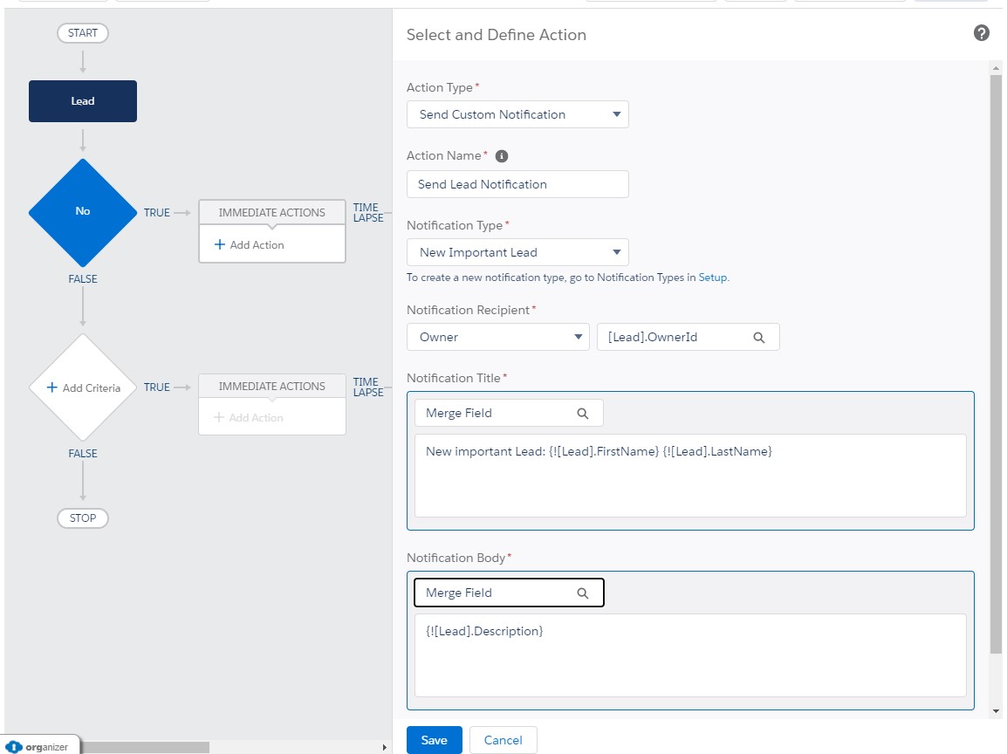
Task: Click TIME LAPSE label beside No criteria
Action: pyautogui.click(x=368, y=213)
